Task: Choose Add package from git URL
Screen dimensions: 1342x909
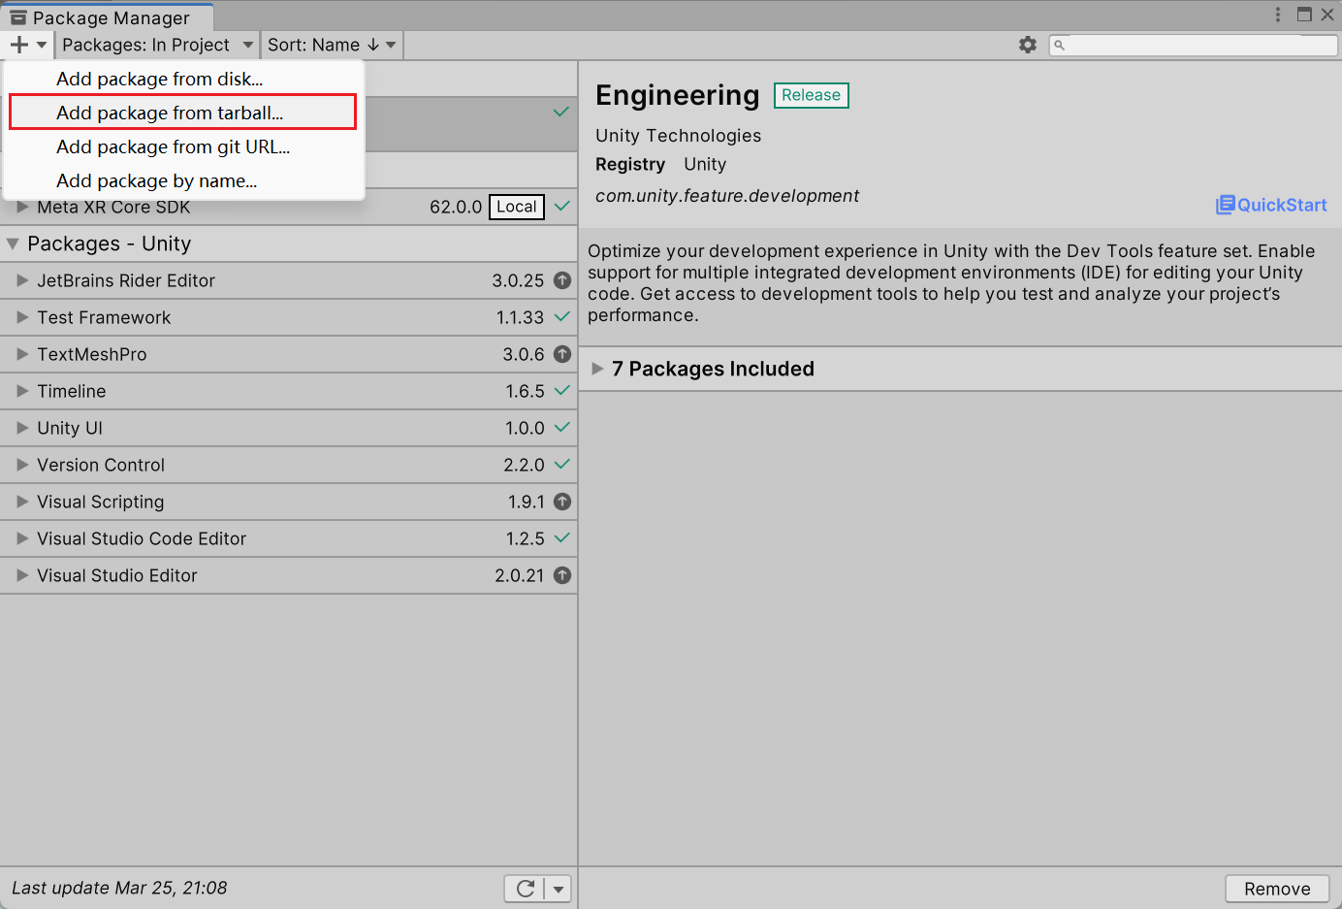Action: (x=183, y=146)
